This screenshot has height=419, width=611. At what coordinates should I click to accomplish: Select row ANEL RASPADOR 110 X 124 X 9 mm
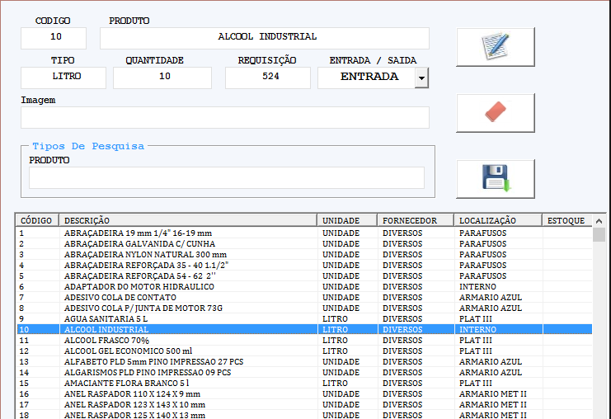click(304, 394)
